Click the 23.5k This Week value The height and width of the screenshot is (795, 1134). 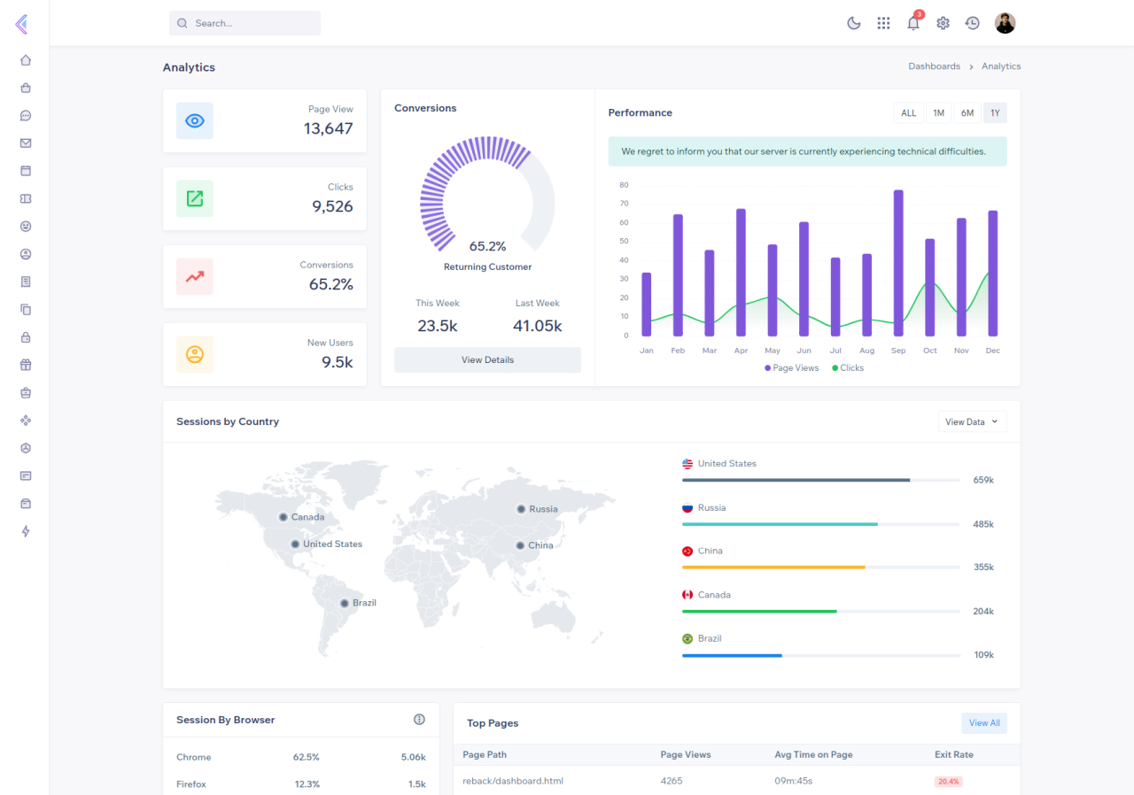[438, 326]
